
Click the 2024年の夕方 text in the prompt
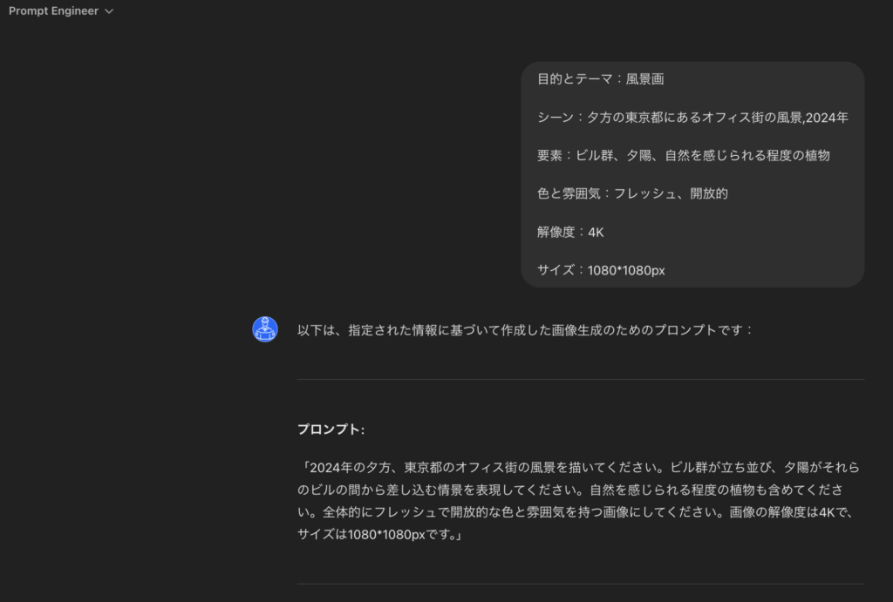353,467
